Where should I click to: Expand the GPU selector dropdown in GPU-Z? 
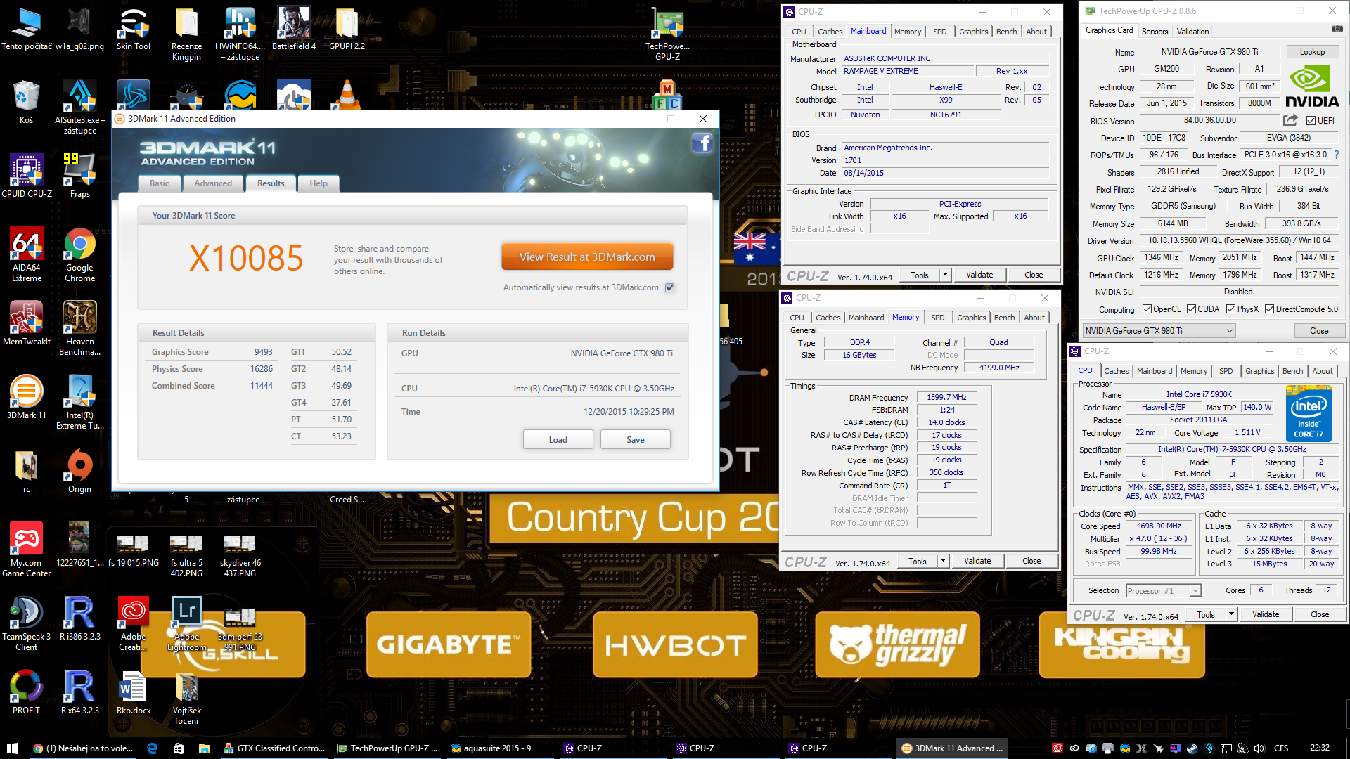click(1229, 331)
